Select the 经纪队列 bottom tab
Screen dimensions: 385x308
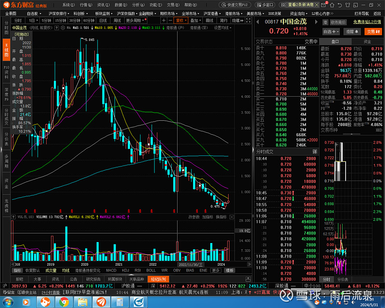[158, 279]
